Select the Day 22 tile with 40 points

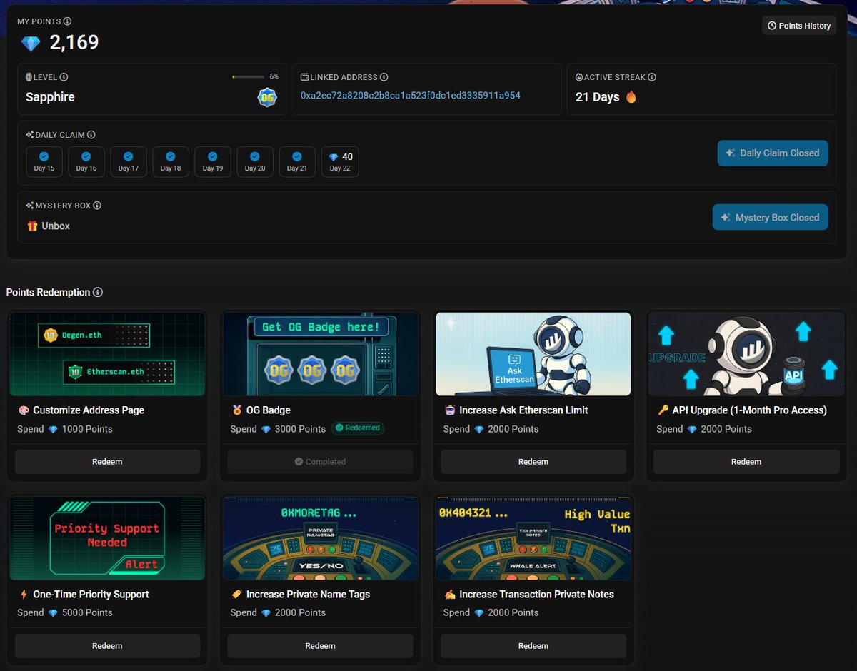pos(340,161)
